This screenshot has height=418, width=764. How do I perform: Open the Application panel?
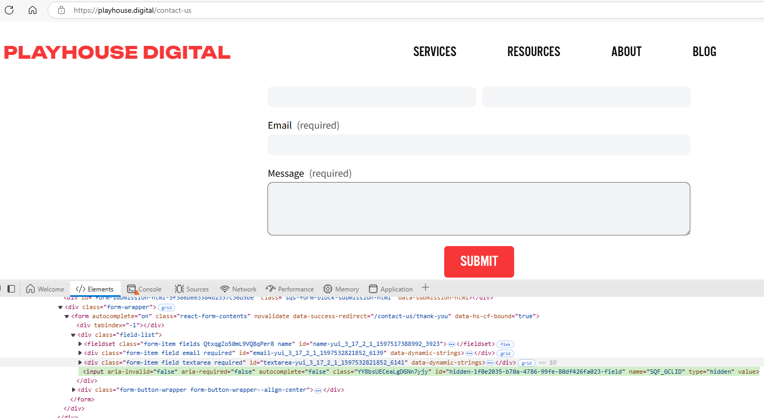pos(391,288)
